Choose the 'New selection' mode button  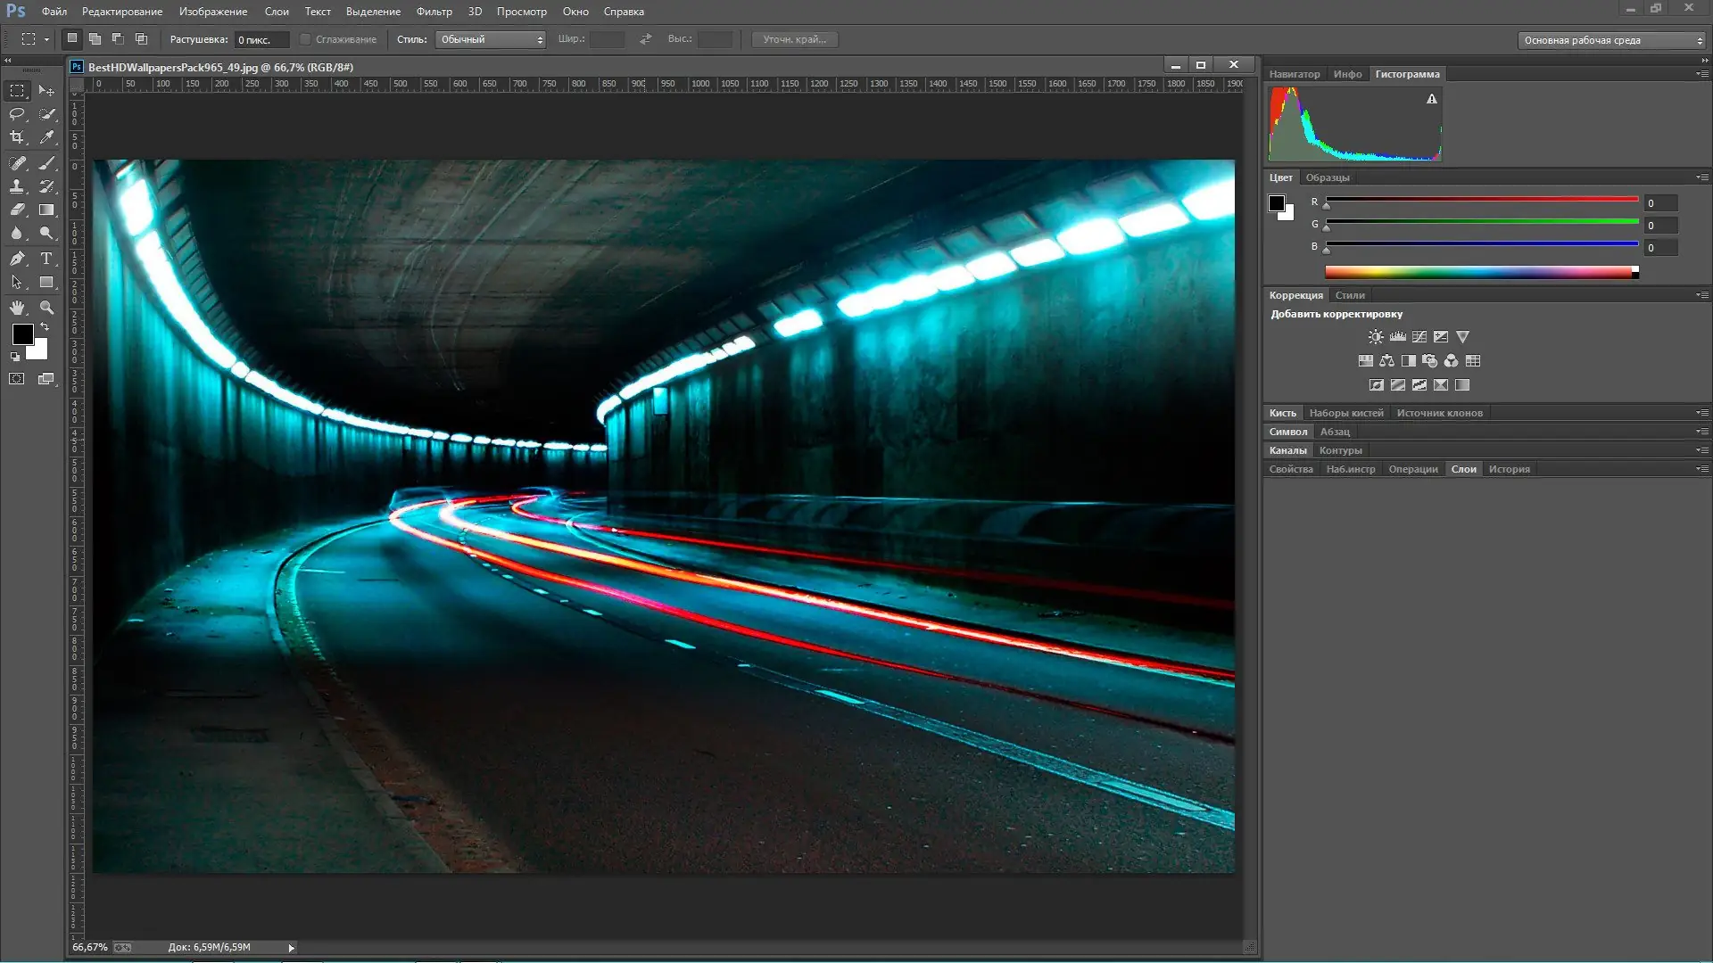pyautogui.click(x=72, y=38)
